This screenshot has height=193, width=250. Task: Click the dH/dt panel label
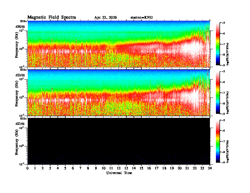point(20,26)
